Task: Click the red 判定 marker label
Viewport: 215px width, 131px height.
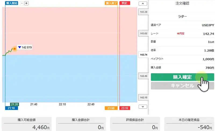Action: tap(125, 3)
